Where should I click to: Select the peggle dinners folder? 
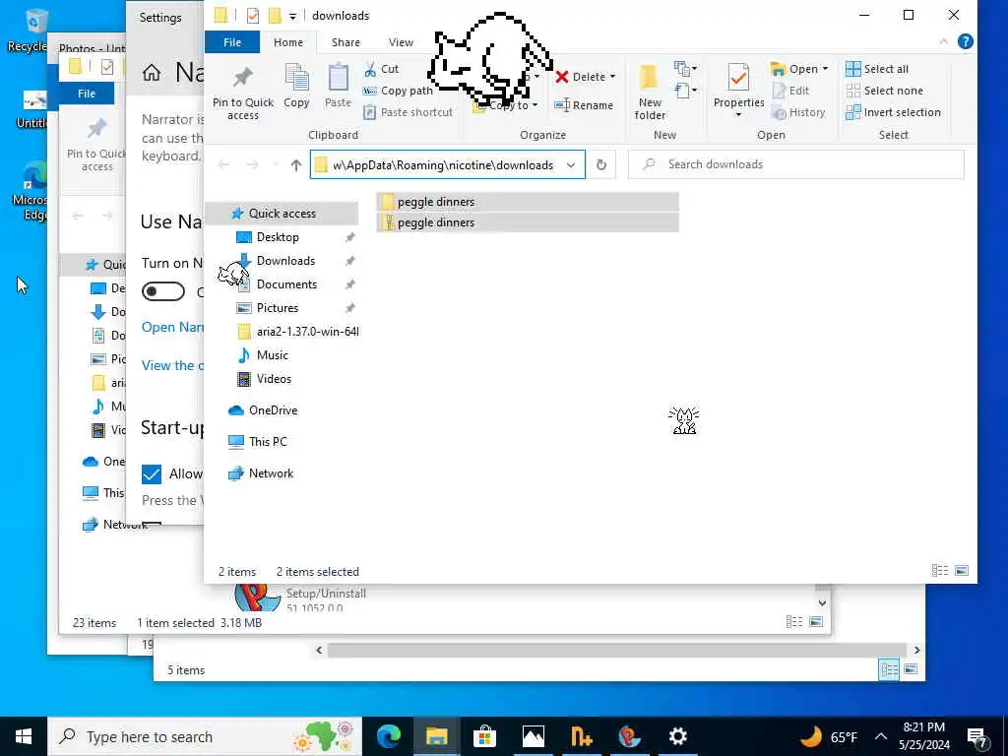click(x=528, y=202)
